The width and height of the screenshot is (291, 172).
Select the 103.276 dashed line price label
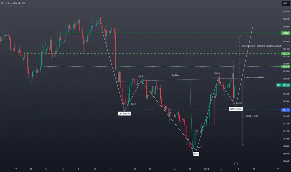tap(286, 53)
